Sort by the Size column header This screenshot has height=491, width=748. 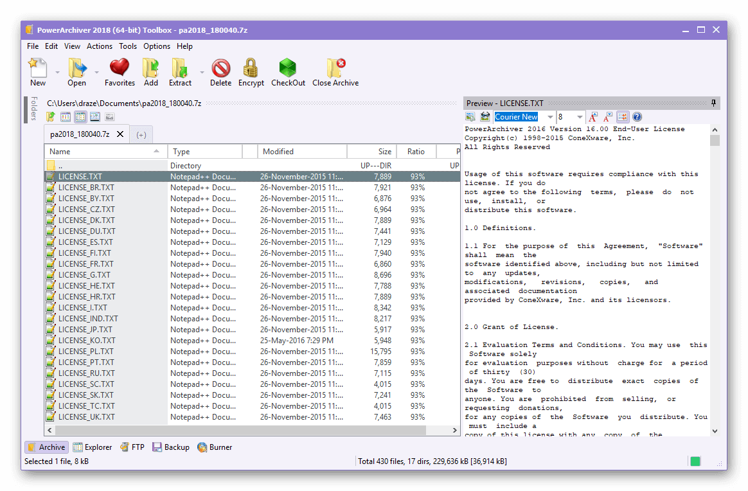[x=371, y=151]
